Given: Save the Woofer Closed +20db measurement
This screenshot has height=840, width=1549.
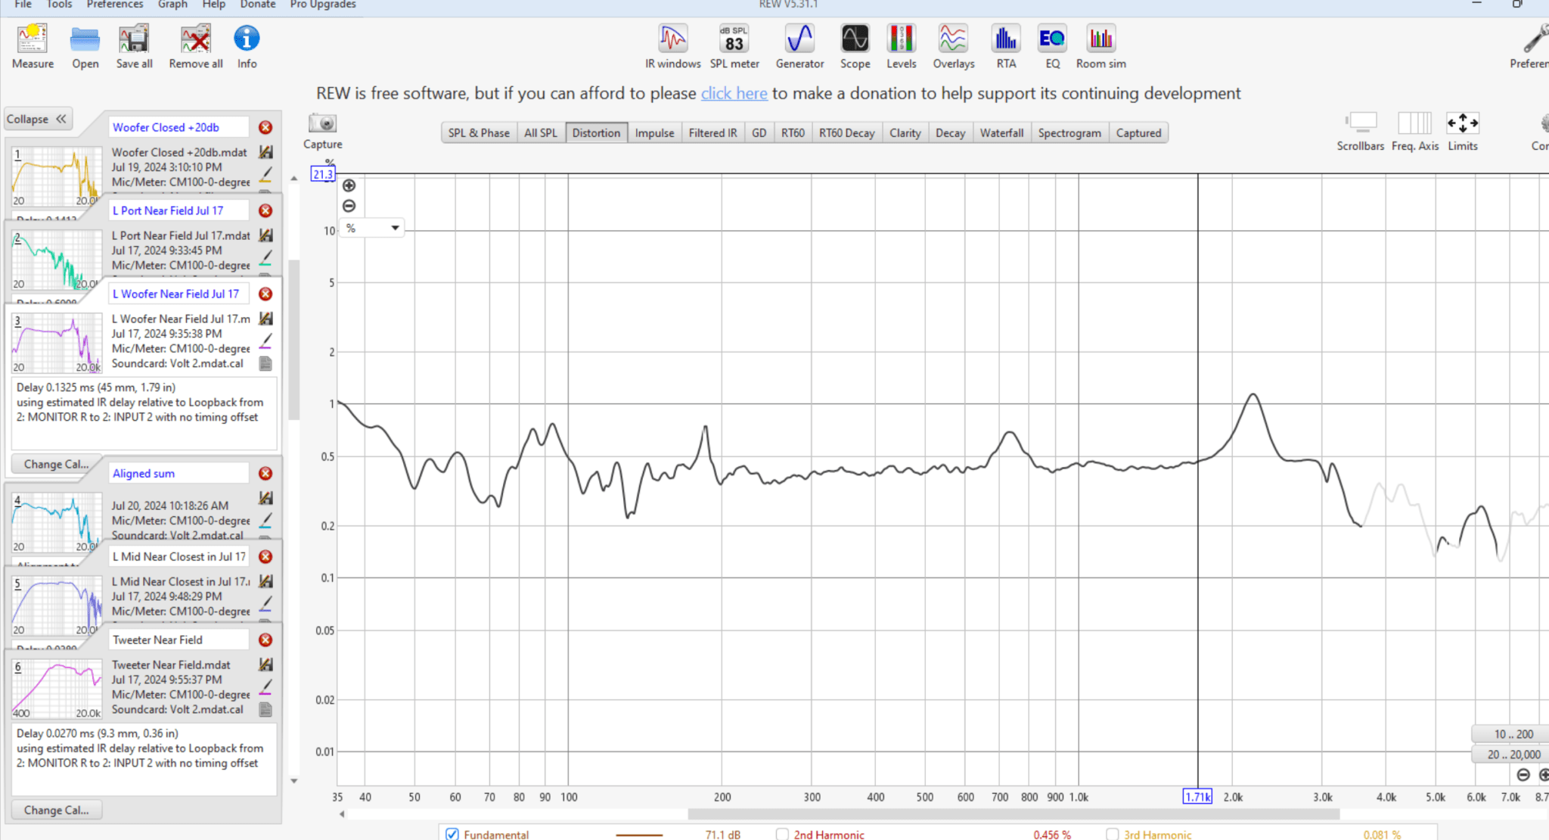Looking at the screenshot, I should pos(265,152).
